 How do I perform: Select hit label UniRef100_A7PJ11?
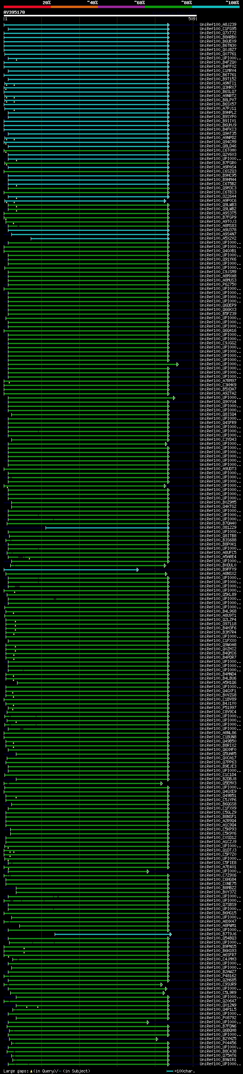coord(218,109)
